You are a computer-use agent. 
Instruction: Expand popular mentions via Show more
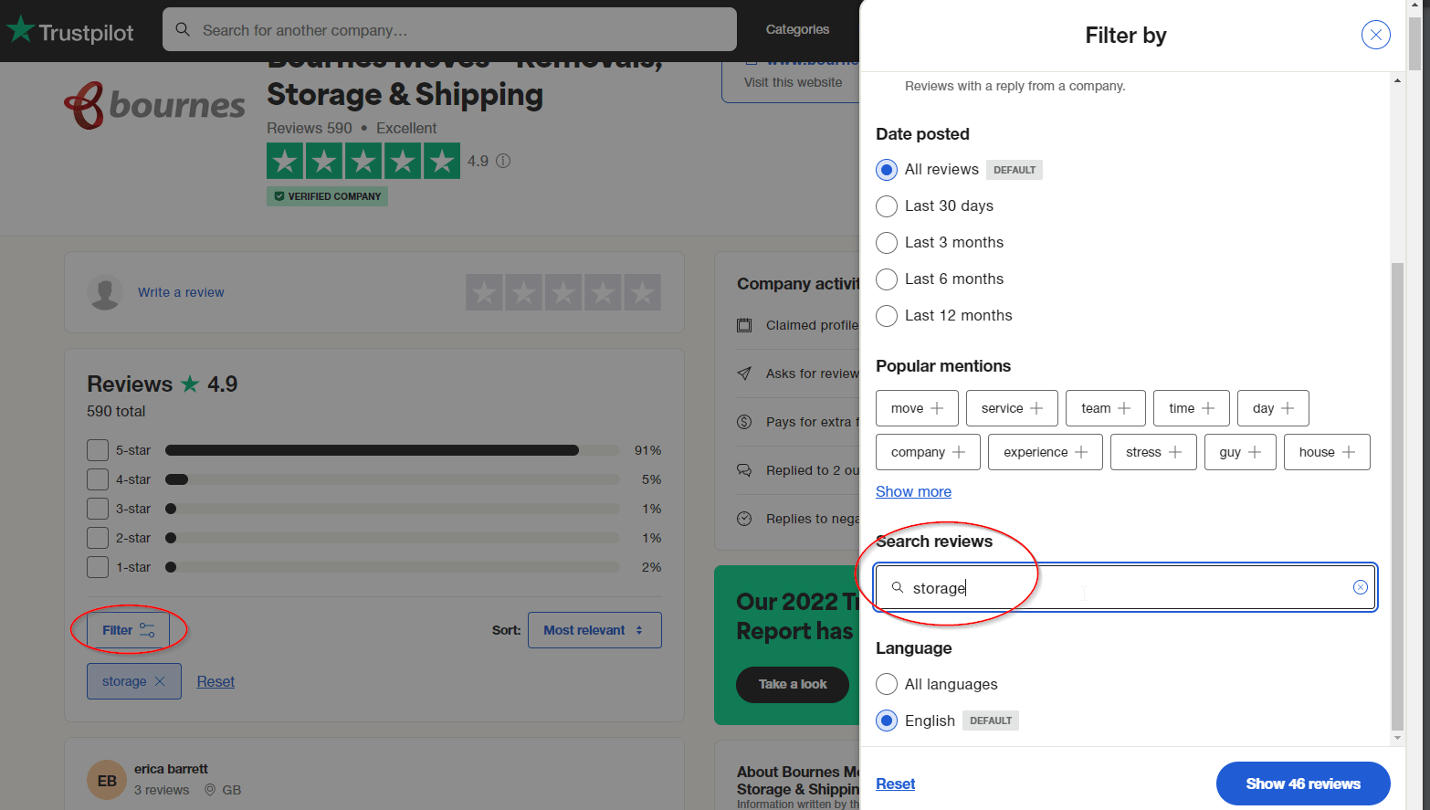[913, 491]
